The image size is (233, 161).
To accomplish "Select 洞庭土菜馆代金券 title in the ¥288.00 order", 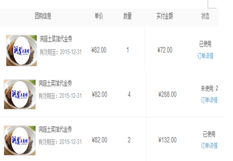I will coord(55,84).
